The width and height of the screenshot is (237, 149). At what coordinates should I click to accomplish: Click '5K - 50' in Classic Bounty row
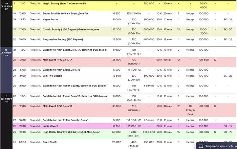tap(228, 29)
